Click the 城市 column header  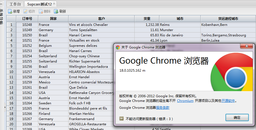point(180,19)
